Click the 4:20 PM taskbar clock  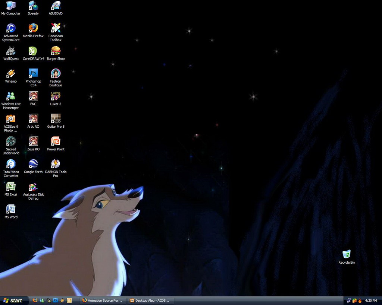(371, 301)
